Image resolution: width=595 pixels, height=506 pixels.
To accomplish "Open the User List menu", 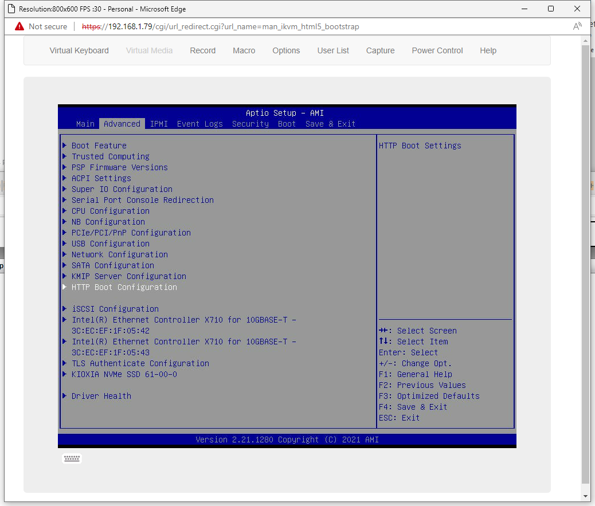I will (333, 50).
